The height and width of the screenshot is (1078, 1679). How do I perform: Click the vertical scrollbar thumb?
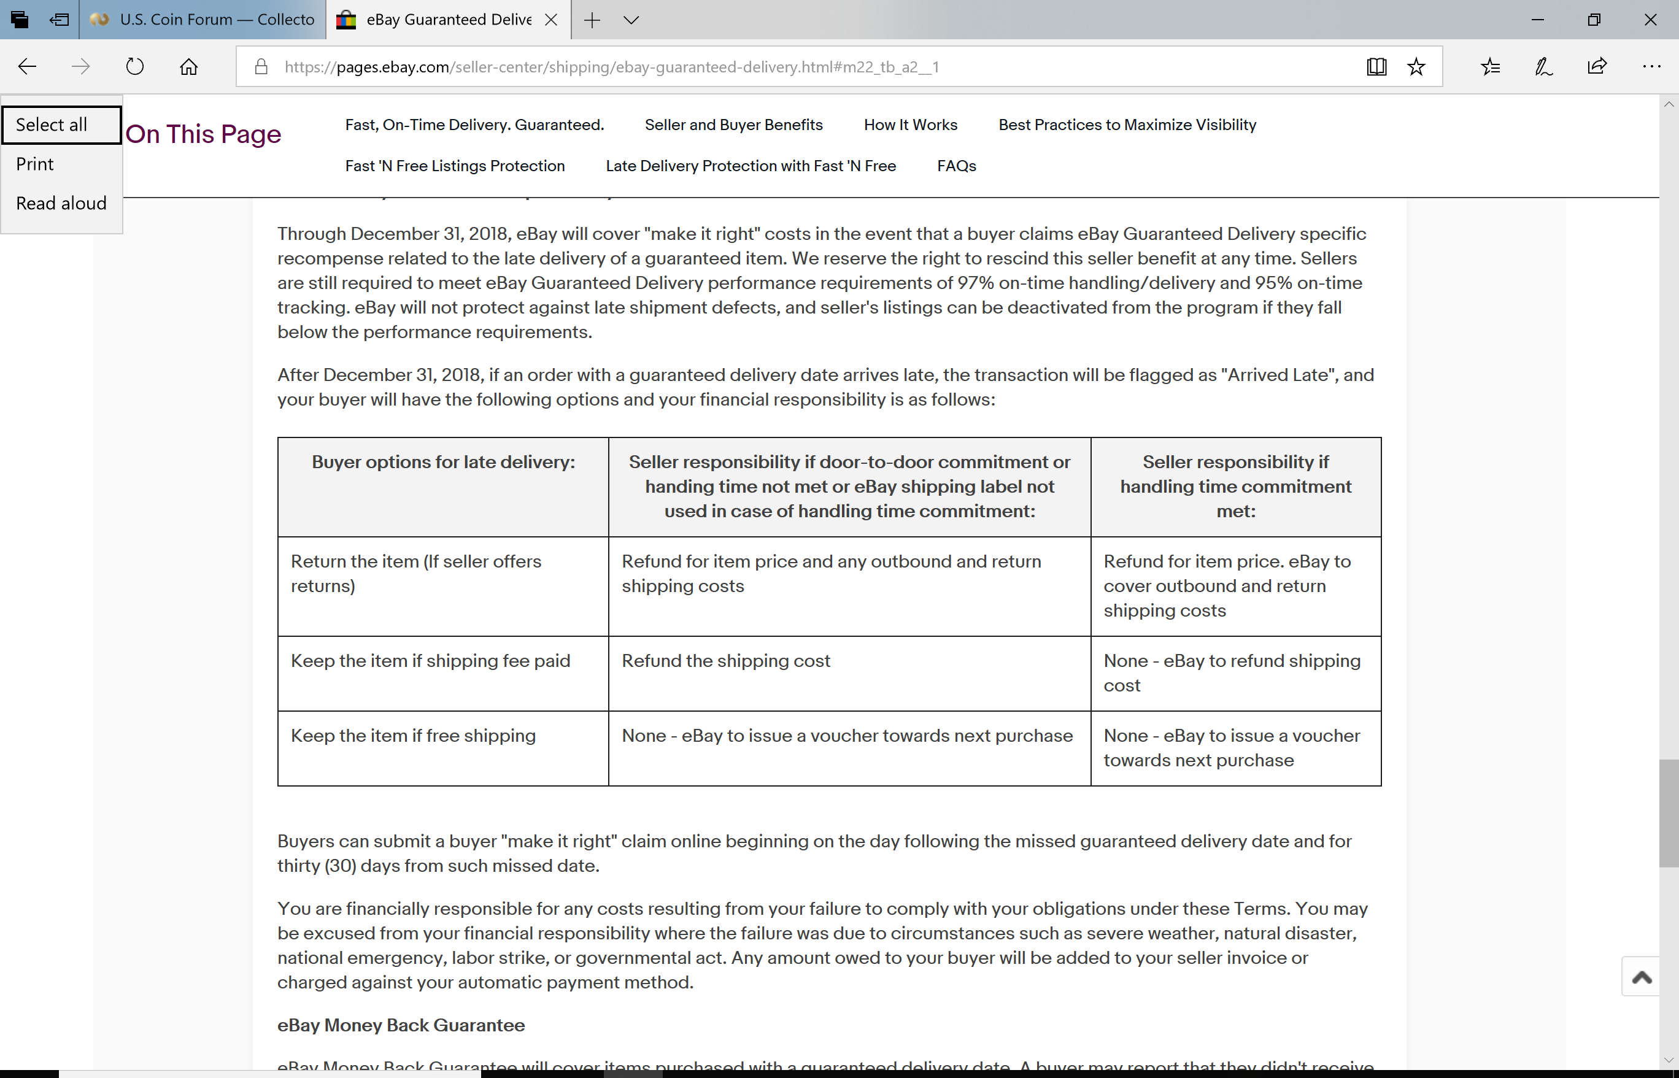[x=1669, y=813]
